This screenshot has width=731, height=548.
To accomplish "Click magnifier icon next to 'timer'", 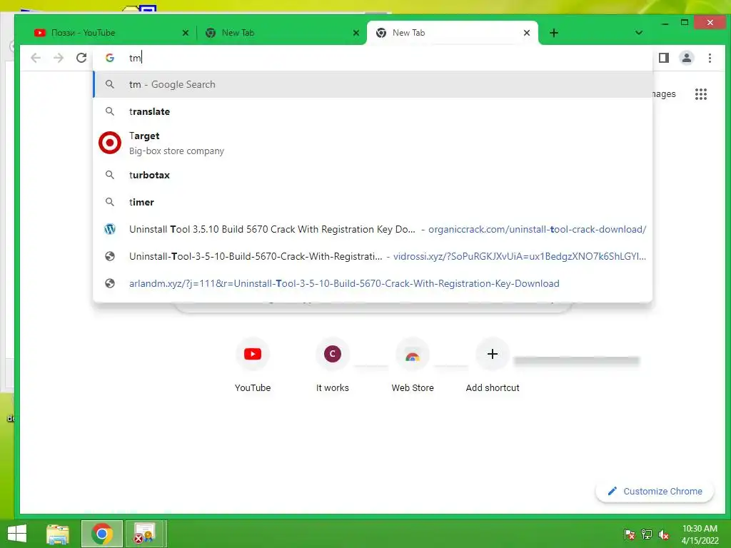I will tap(110, 202).
